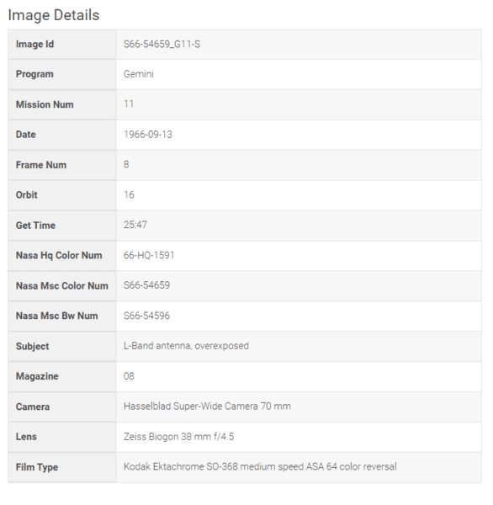This screenshot has height=505, width=493.
Task: Select the Nasa Msc Color Num S66-54659
Action: point(146,285)
